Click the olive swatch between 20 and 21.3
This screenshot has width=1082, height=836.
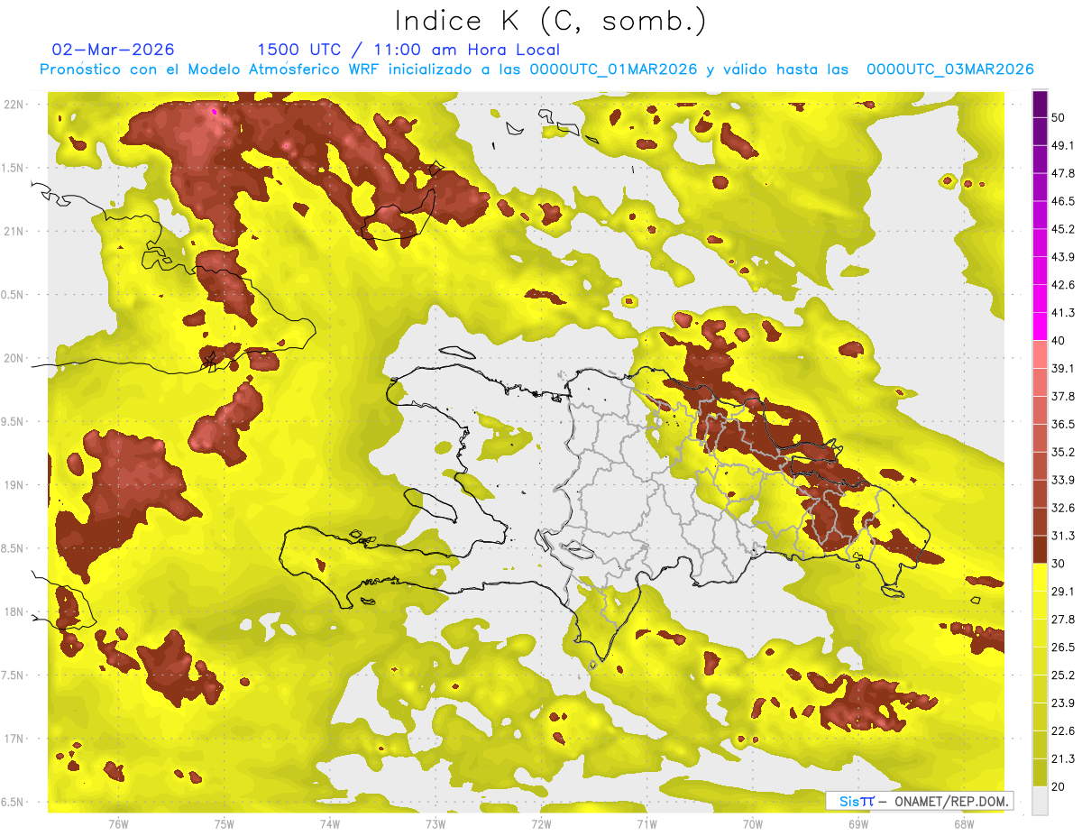point(1040,772)
